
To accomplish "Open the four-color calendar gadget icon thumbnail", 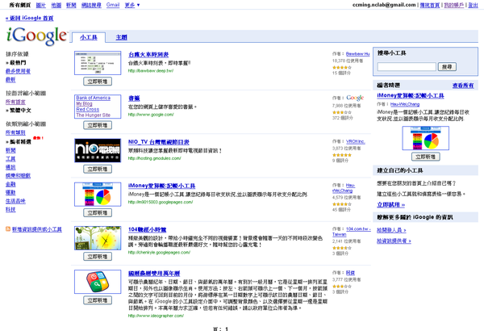I will point(98,282).
